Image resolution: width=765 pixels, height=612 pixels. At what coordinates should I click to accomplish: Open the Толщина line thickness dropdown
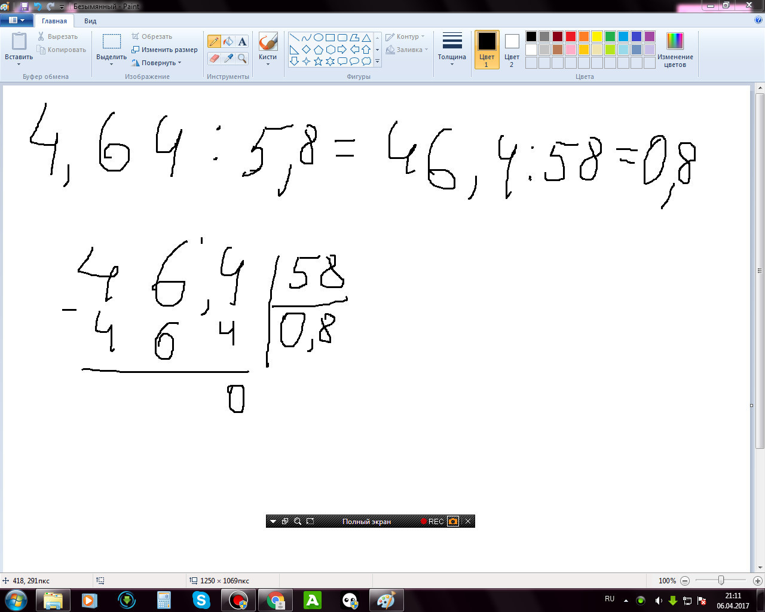(452, 50)
